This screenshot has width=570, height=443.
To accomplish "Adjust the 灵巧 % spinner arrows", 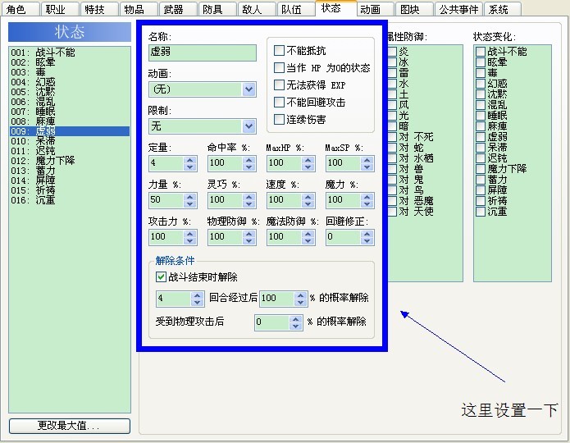I will click(249, 200).
